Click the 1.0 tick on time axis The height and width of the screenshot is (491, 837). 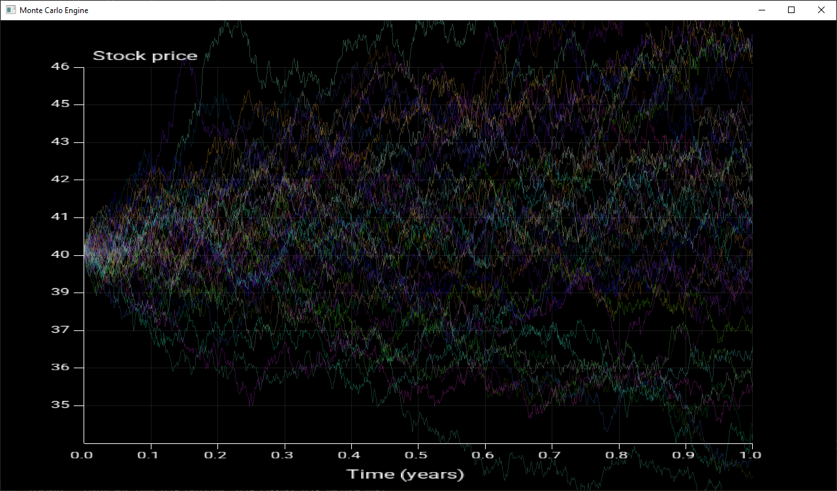coord(752,454)
